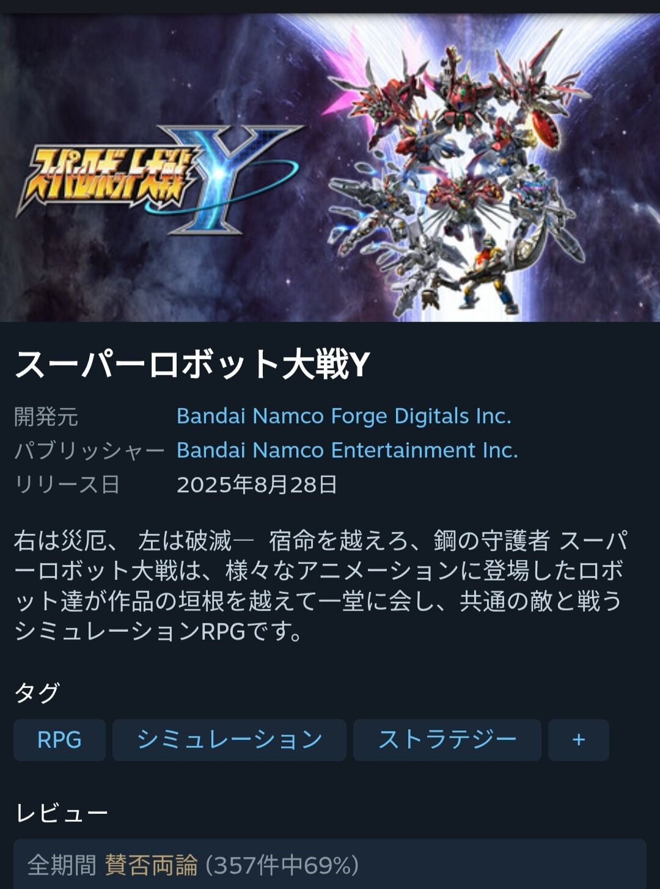Viewport: 660px width, 889px height.
Task: Select the シミュレーション tag
Action: pyautogui.click(x=229, y=740)
